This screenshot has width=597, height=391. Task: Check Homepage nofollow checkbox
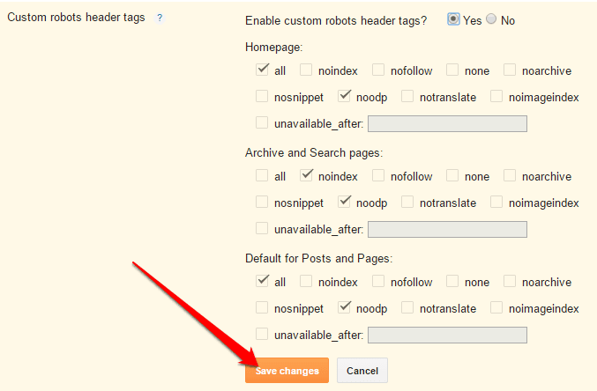click(x=378, y=70)
